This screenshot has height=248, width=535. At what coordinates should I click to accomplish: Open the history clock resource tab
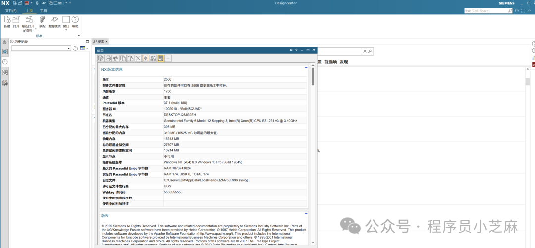pos(5,62)
